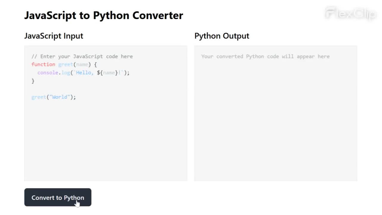The image size is (382, 215).
Task: Click the 'console' word in the code
Action: 48,73
